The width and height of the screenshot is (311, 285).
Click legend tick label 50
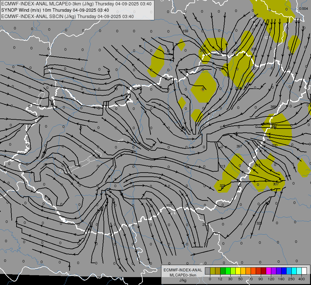[x=240, y=279]
